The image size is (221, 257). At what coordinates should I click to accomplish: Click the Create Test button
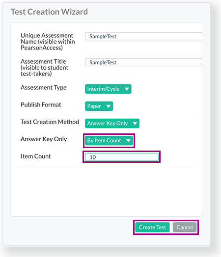point(152,228)
